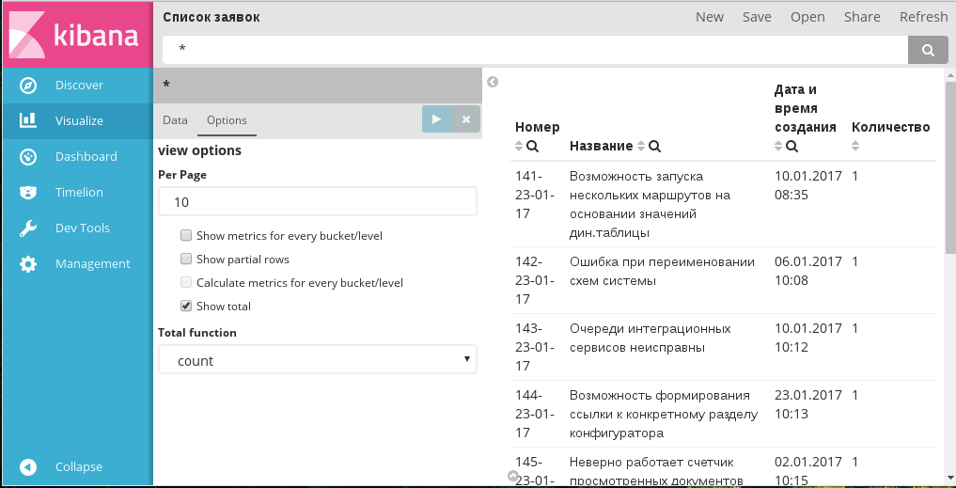Screen dimensions: 956x488
Task: Click New in the top menu
Action: point(710,17)
